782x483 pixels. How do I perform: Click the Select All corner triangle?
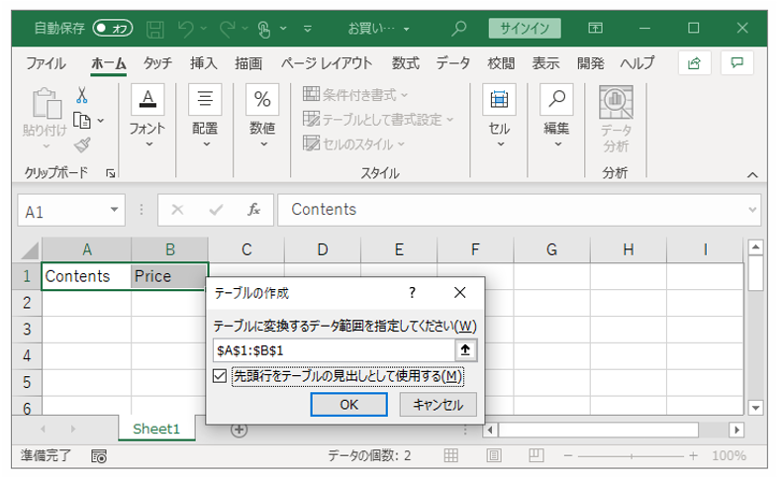[30, 250]
